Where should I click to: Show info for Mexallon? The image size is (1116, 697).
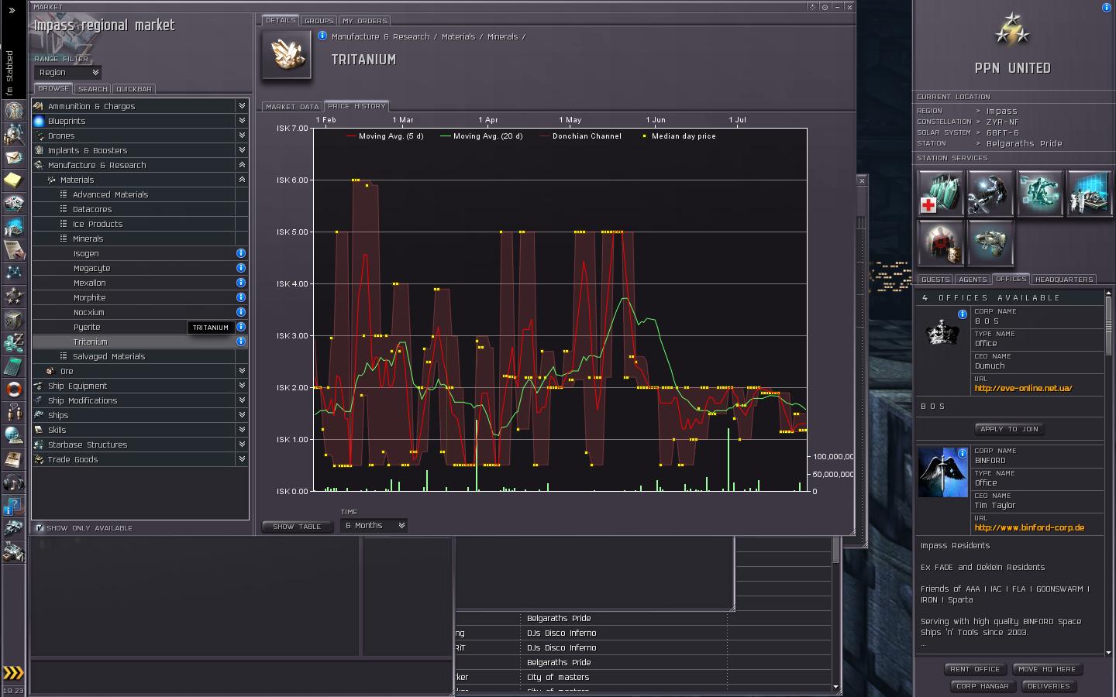pyautogui.click(x=241, y=283)
